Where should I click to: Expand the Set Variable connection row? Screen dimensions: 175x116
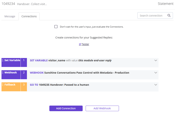(x=156, y=61)
